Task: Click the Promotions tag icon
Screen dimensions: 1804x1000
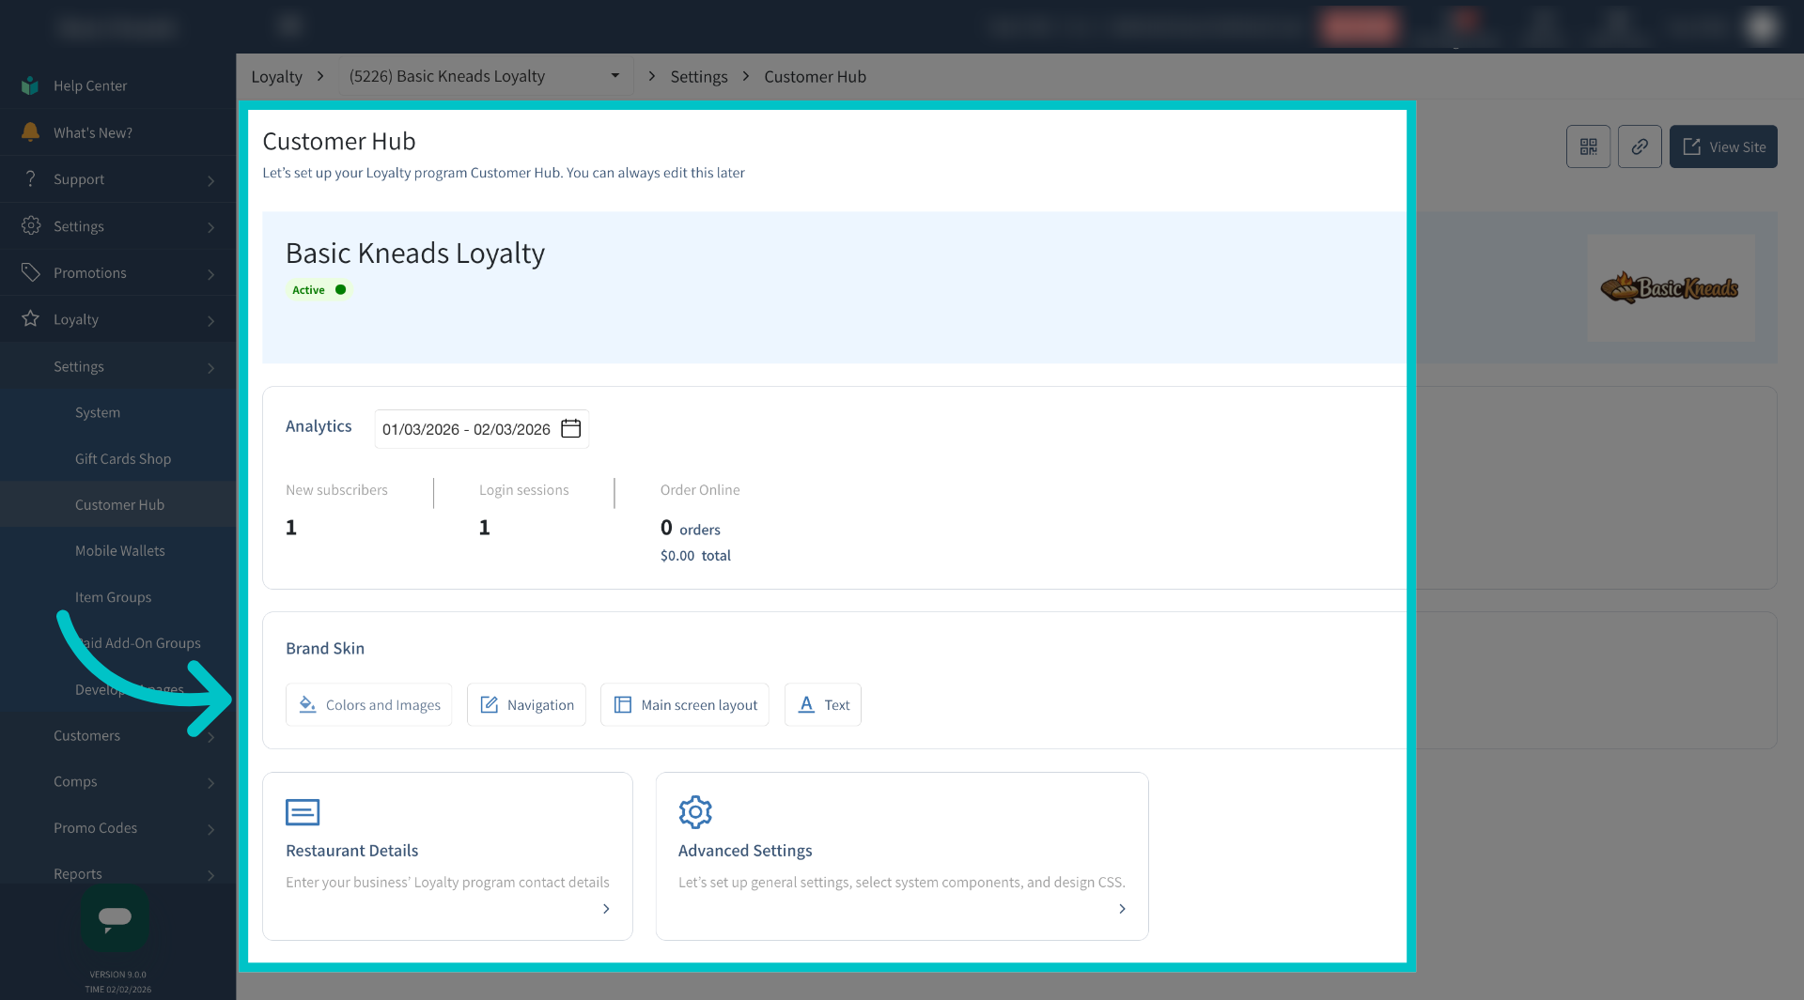Action: (x=31, y=272)
